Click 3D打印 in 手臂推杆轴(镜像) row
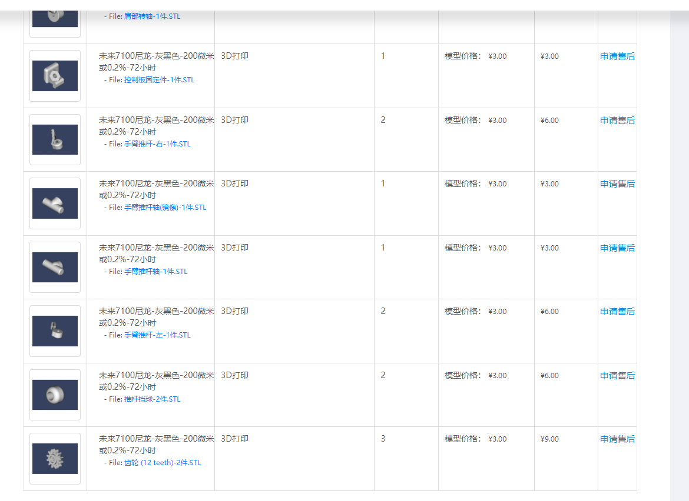Image resolution: width=689 pixels, height=501 pixels. coord(234,183)
